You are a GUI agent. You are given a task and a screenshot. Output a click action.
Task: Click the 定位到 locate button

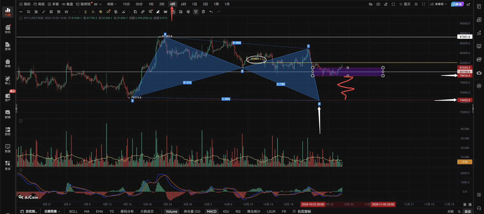(x=29, y=211)
